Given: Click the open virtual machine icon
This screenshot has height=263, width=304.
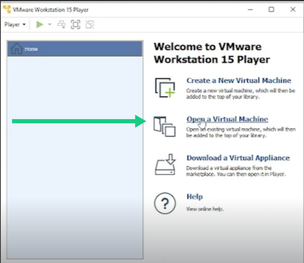Looking at the screenshot, I should [x=164, y=126].
